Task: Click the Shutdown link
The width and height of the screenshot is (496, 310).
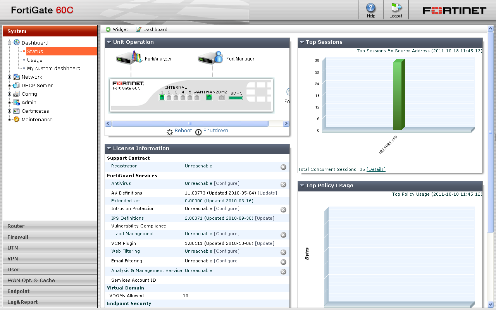Action: pyautogui.click(x=216, y=131)
